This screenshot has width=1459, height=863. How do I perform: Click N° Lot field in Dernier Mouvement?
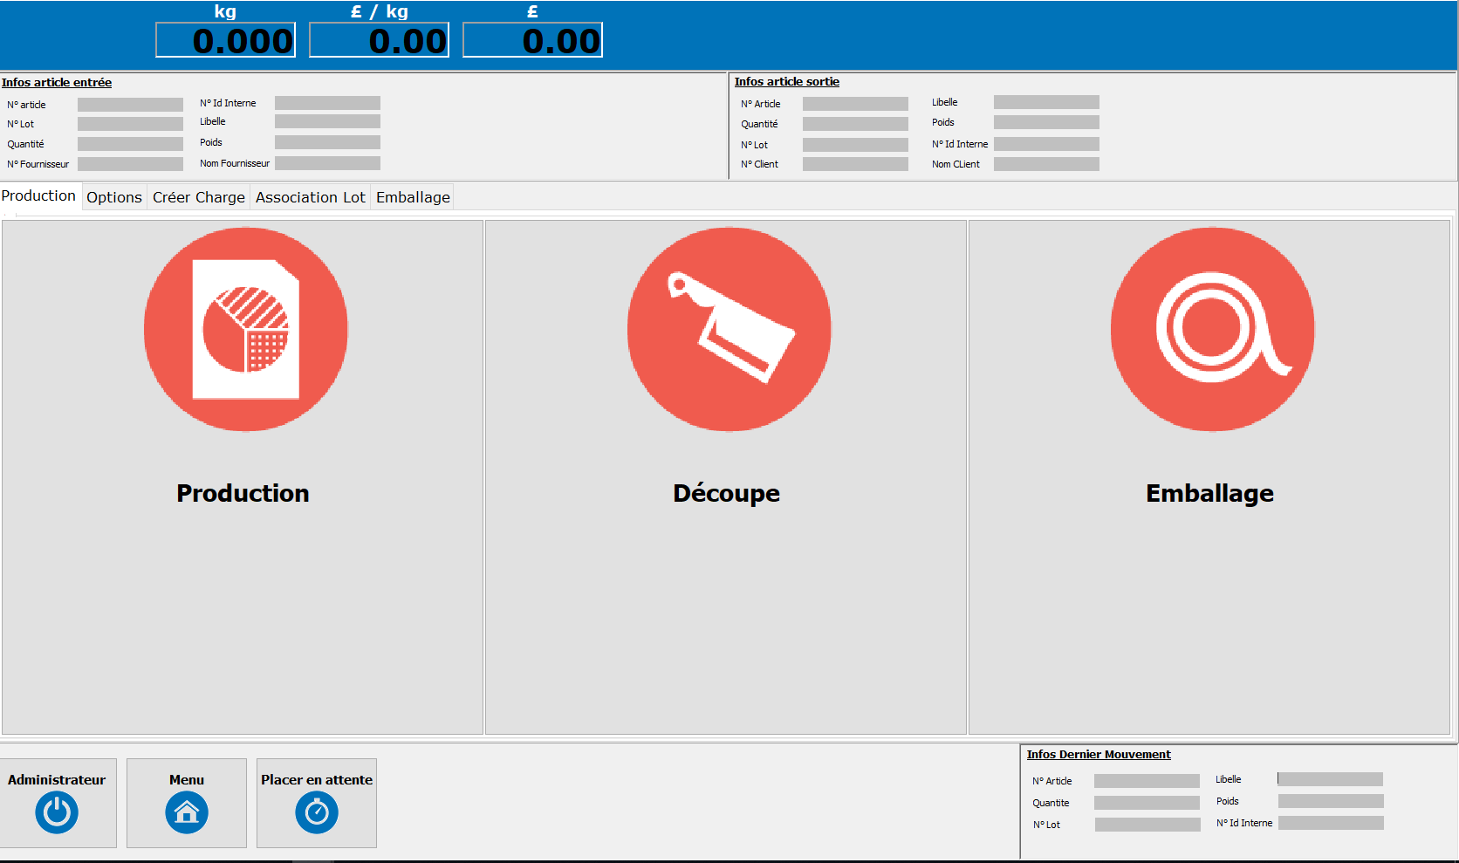[1147, 825]
